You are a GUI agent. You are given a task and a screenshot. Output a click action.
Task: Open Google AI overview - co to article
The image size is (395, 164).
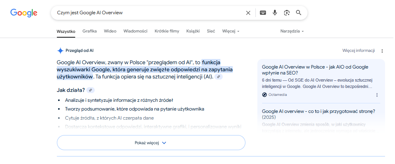point(319,114)
